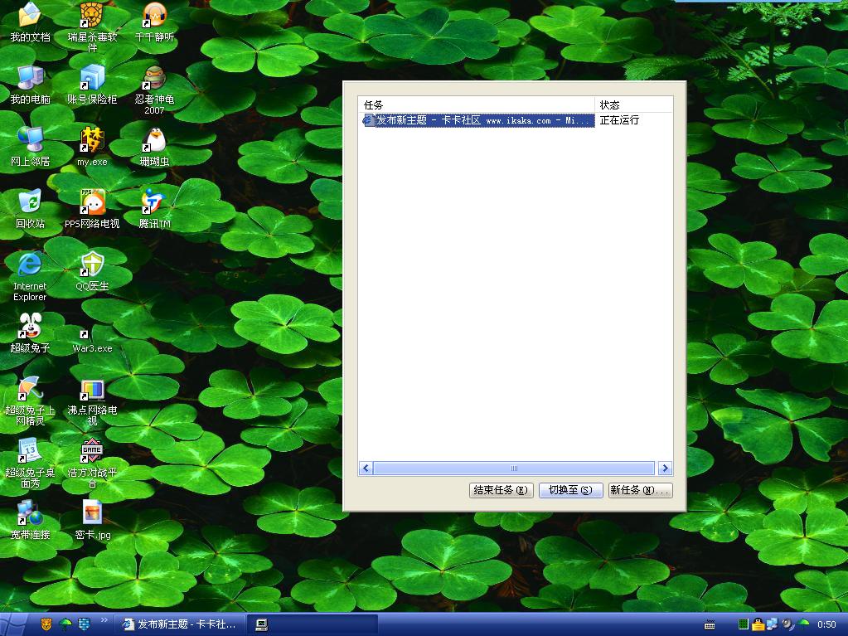Click the blue shield quick launch icon

tap(84, 624)
